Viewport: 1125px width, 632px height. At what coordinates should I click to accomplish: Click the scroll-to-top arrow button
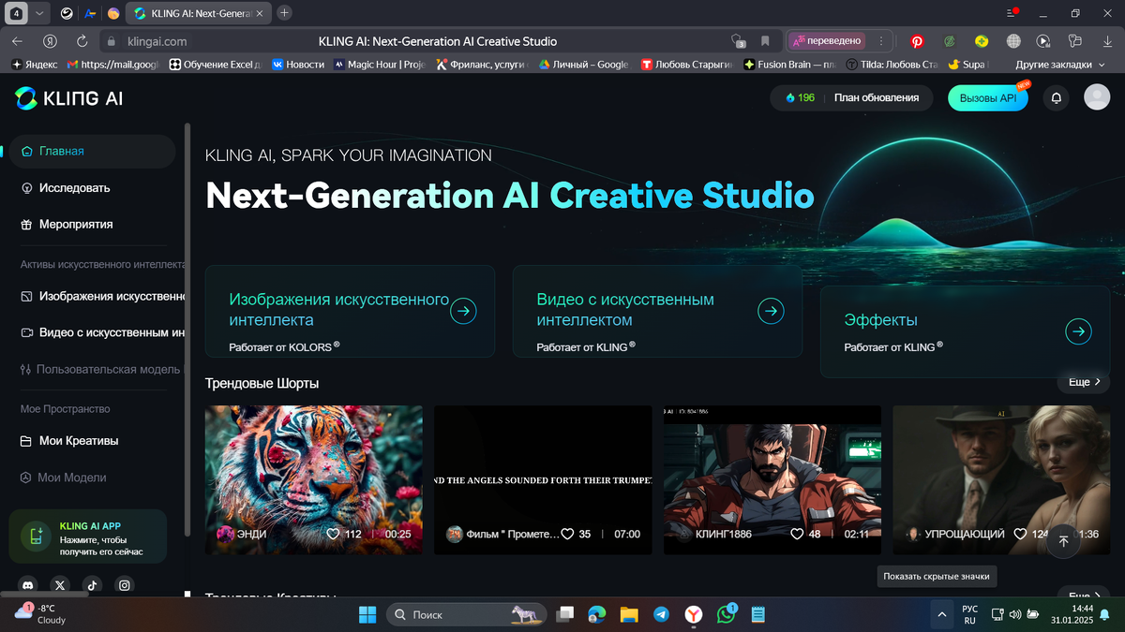[1063, 540]
